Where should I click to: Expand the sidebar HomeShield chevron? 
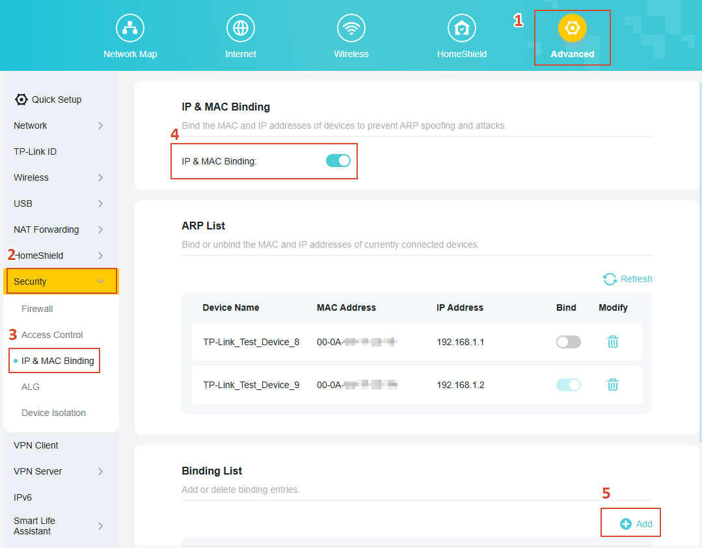(x=101, y=255)
